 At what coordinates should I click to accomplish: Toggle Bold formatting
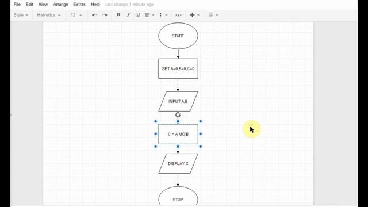coord(118,15)
